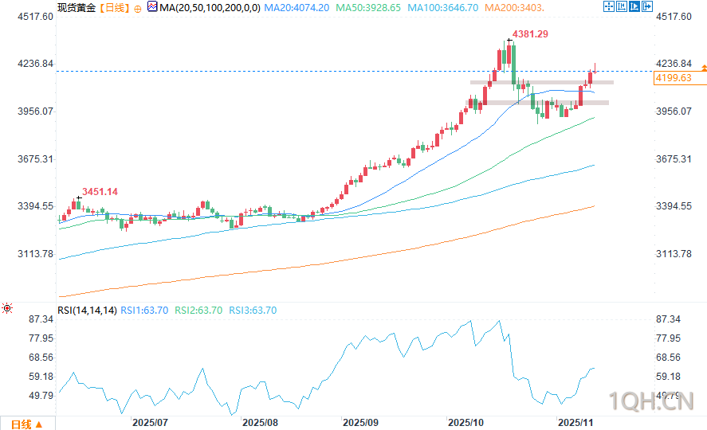707x430 pixels.
Task: Click the 3451.14 price marker label
Action: [x=100, y=192]
